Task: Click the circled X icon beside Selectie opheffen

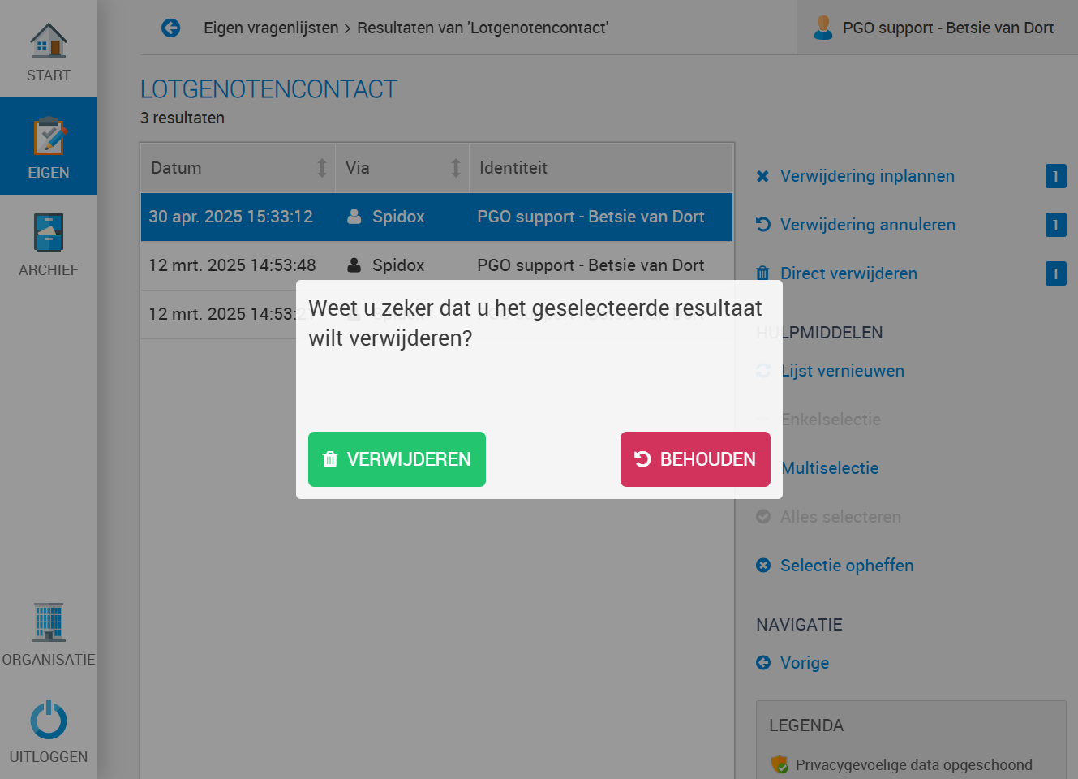Action: point(763,566)
